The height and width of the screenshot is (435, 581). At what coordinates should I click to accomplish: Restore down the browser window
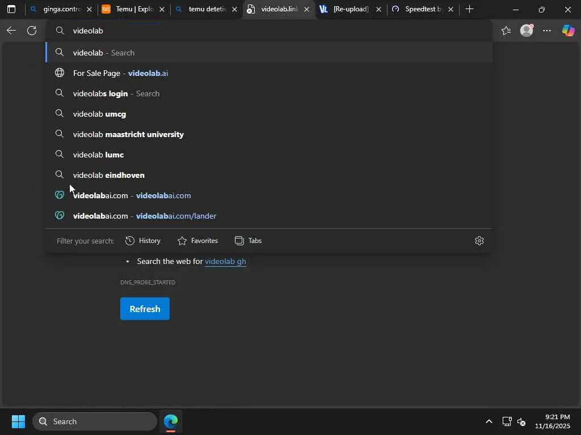[x=542, y=10]
